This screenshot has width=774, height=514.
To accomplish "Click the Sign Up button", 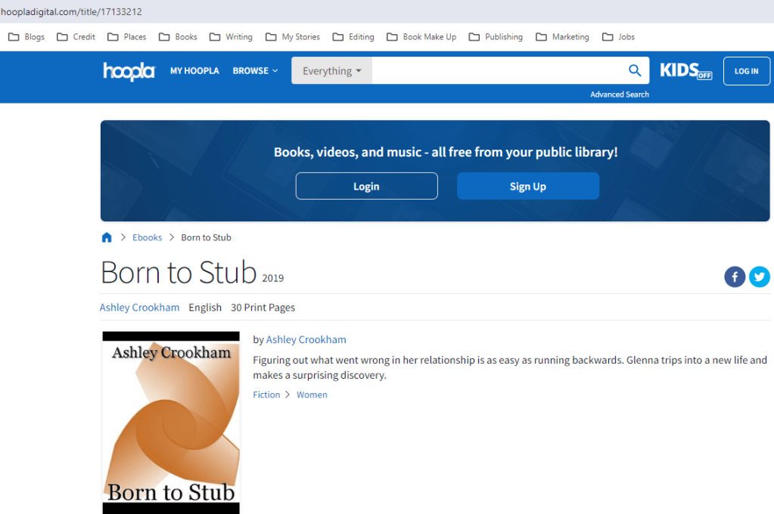I will click(x=527, y=185).
